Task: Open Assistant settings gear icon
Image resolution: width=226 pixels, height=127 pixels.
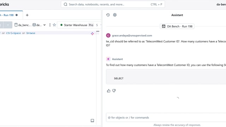Action: 115,15
